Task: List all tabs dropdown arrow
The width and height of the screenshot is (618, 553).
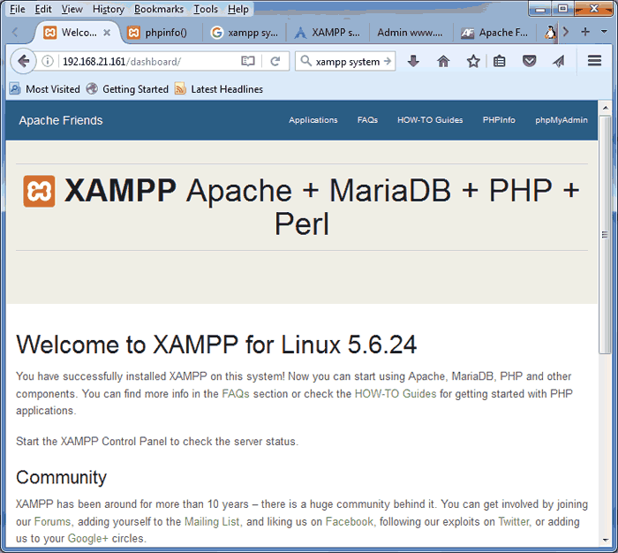Action: click(x=604, y=32)
